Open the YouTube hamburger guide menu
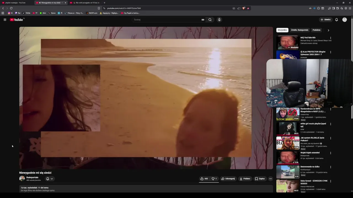Viewport: 353px width, 198px height. tap(5, 20)
